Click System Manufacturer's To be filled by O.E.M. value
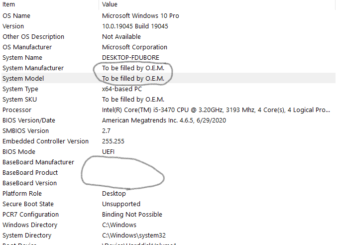The height and width of the screenshot is (245, 343). (133, 68)
